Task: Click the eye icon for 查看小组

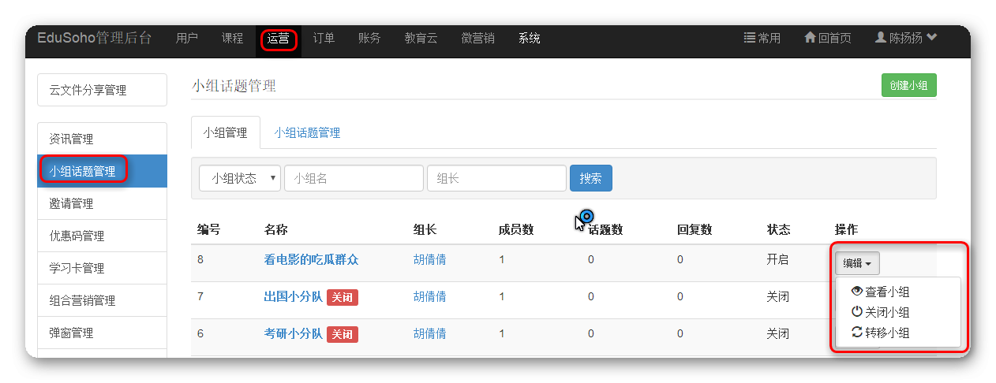Action: (x=857, y=291)
